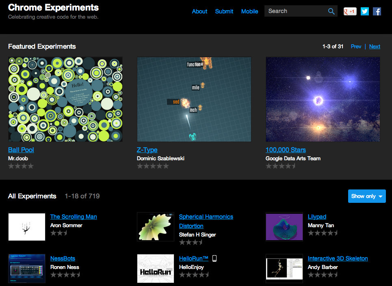Select the Submit menu item
The width and height of the screenshot is (392, 286).
tap(224, 11)
